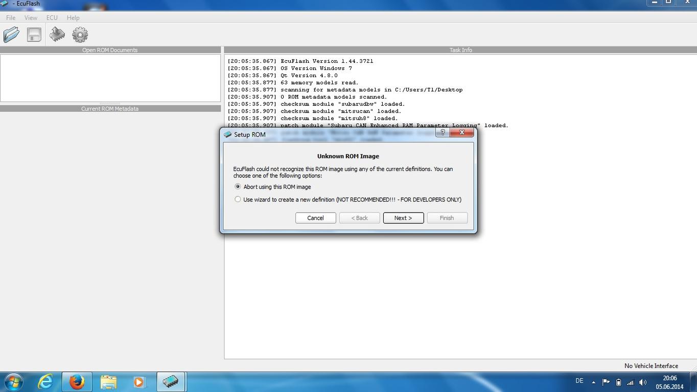This screenshot has height=392, width=697.
Task: Select Use wizard to create new definition
Action: click(x=348, y=199)
